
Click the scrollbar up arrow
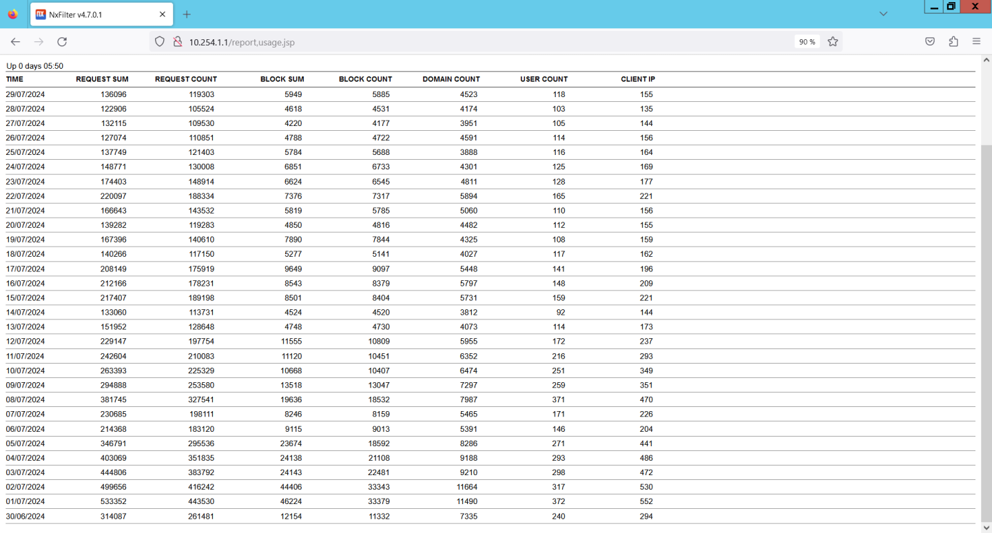point(986,60)
